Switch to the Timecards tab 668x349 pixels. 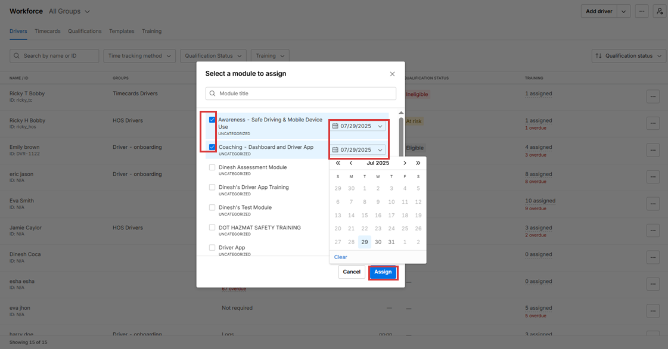pos(47,31)
